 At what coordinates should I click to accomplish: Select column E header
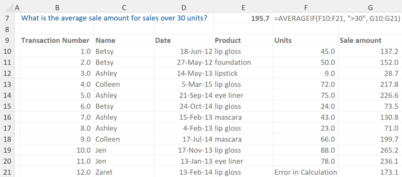[x=243, y=7]
